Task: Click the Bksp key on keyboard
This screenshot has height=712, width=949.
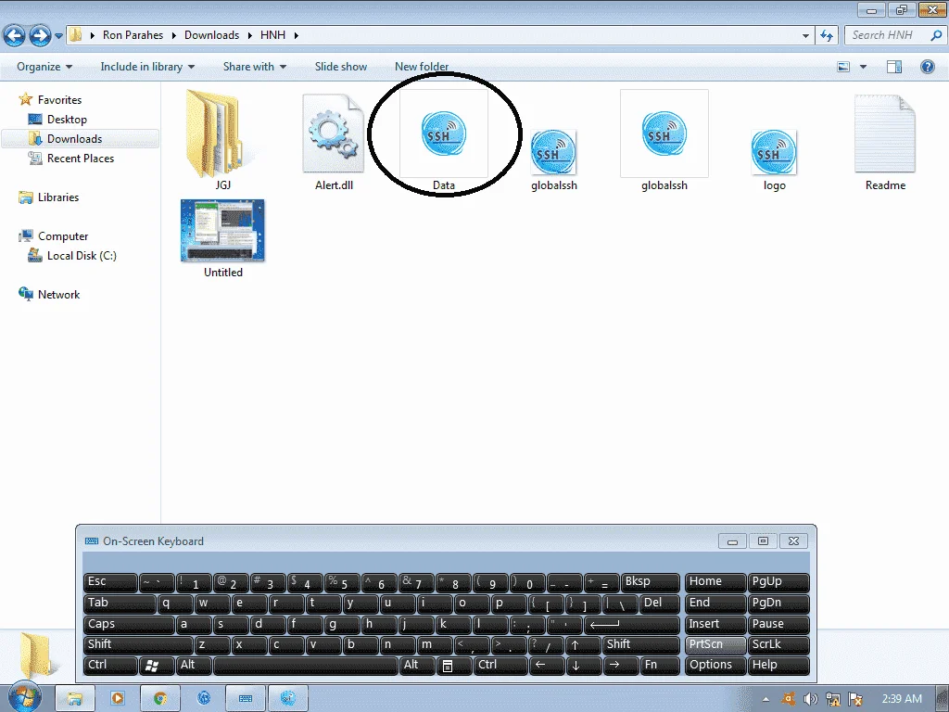Action: click(x=650, y=582)
